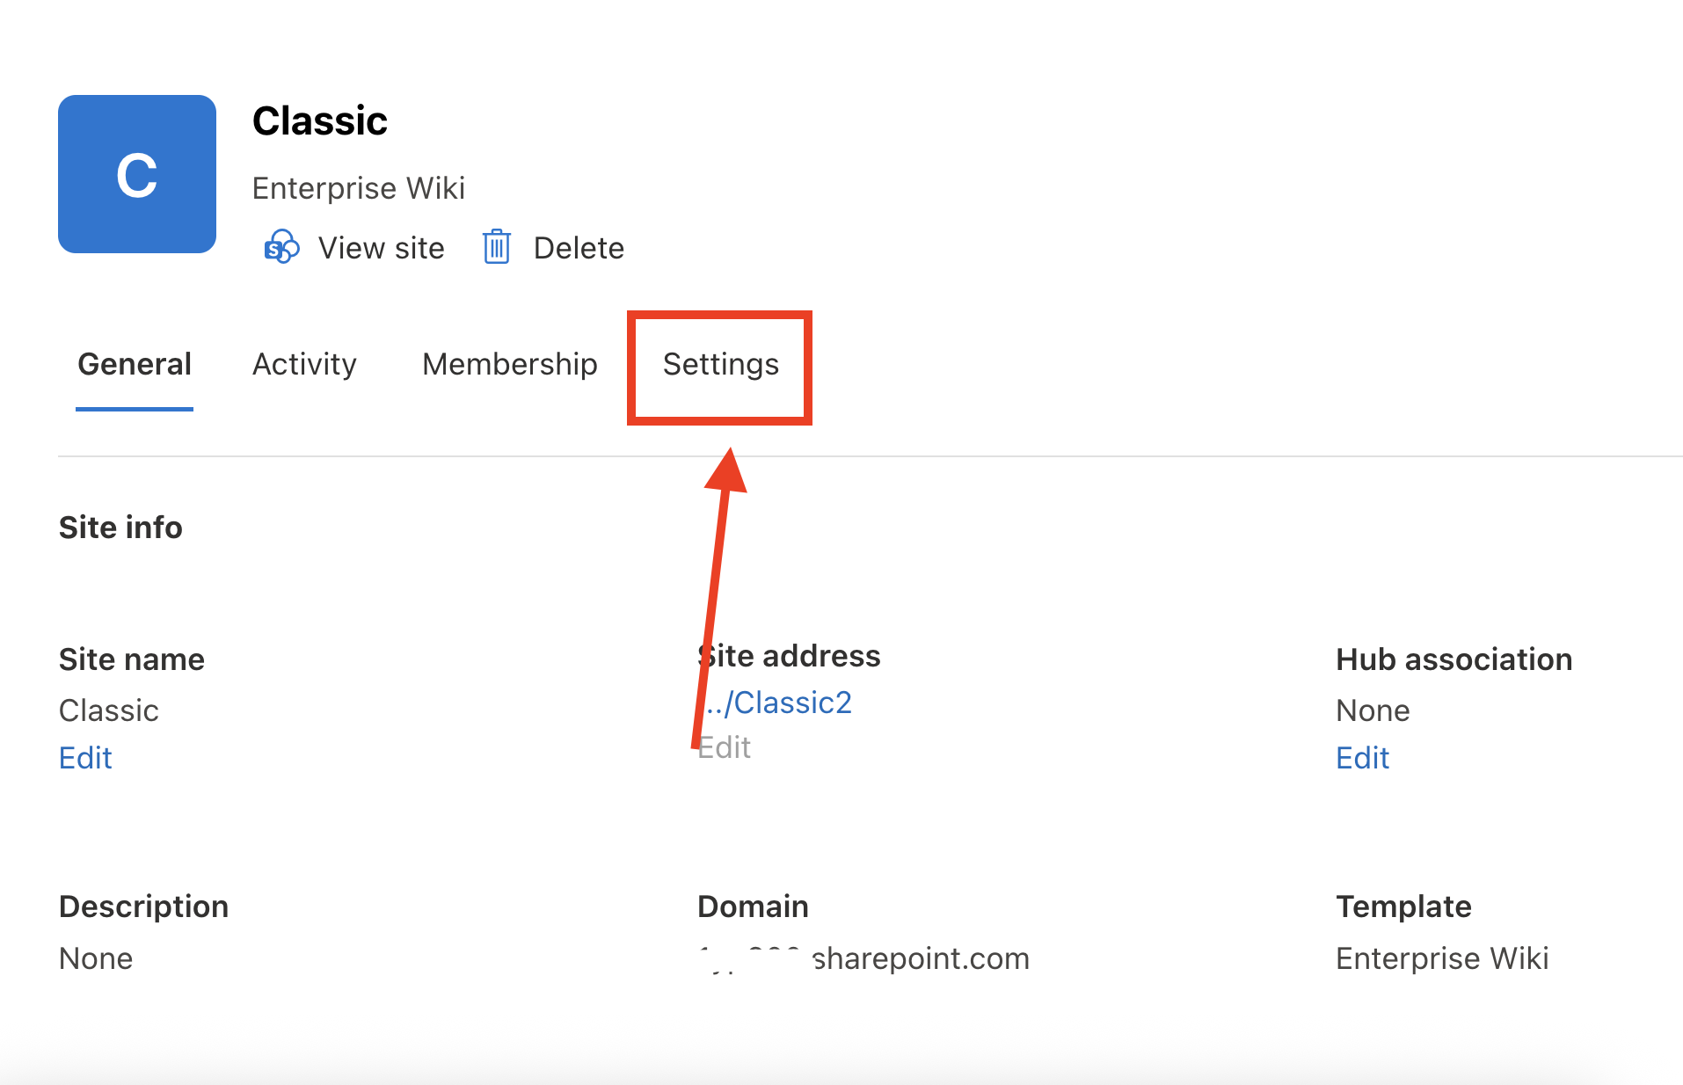Click Edit under Site name
This screenshot has height=1085, width=1683.
click(x=85, y=757)
